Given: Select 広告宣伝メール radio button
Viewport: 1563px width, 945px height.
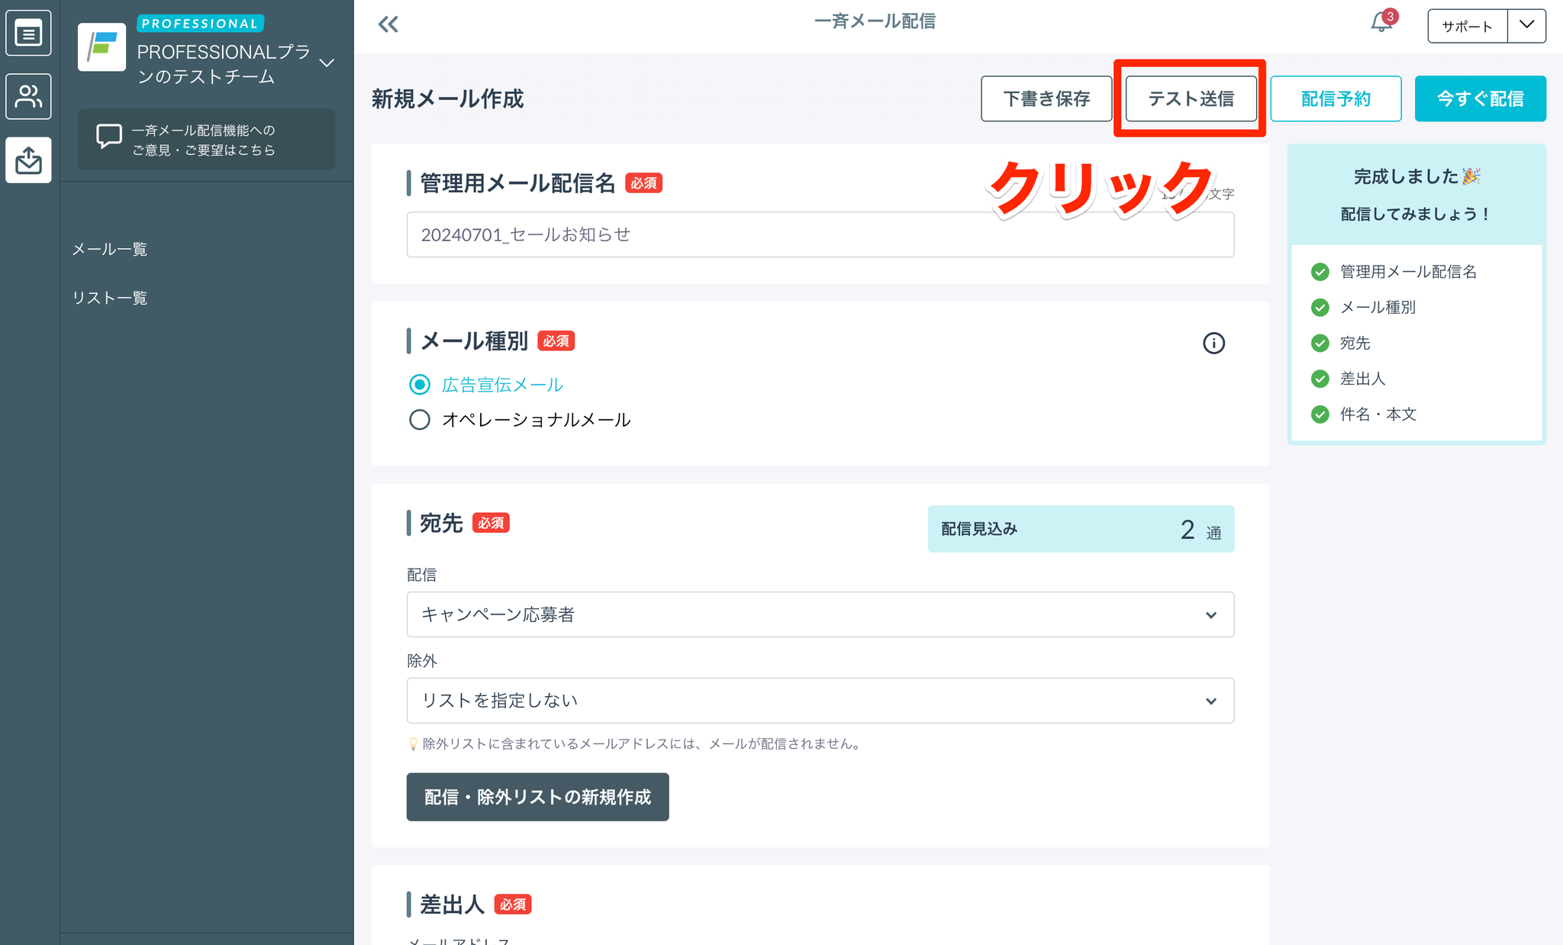Looking at the screenshot, I should [x=420, y=385].
